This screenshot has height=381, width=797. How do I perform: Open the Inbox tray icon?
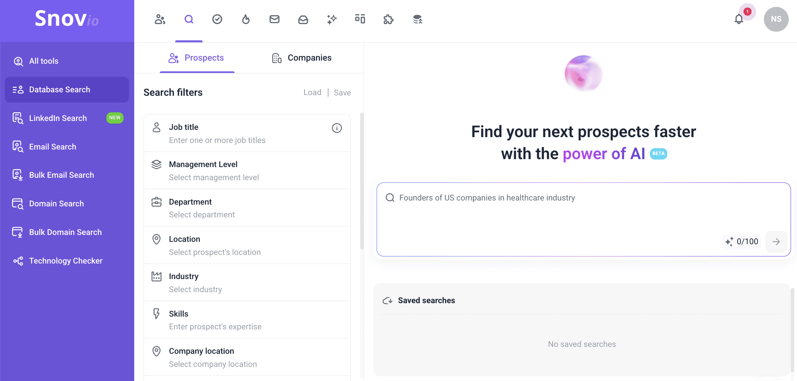click(303, 19)
